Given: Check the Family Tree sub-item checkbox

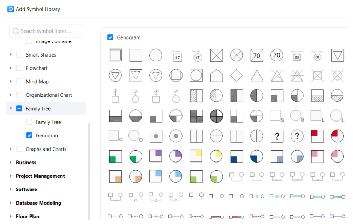Looking at the screenshot, I should [29, 122].
